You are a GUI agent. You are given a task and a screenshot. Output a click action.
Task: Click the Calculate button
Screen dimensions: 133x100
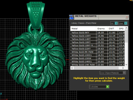[x=99, y=87]
